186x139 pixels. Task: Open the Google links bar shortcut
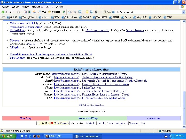pos(126,18)
